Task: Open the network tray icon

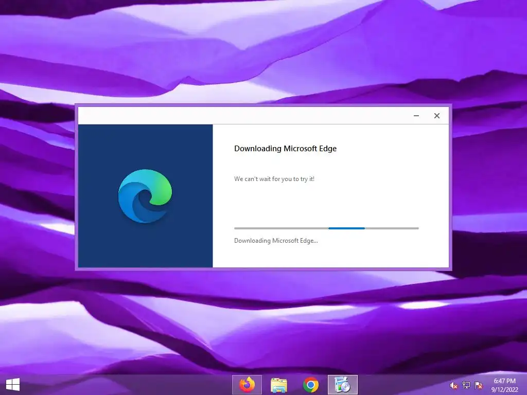Action: (x=466, y=385)
